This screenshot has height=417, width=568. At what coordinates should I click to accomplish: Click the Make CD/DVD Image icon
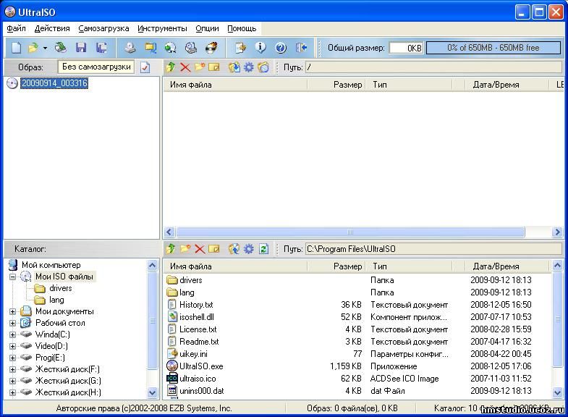(x=130, y=48)
